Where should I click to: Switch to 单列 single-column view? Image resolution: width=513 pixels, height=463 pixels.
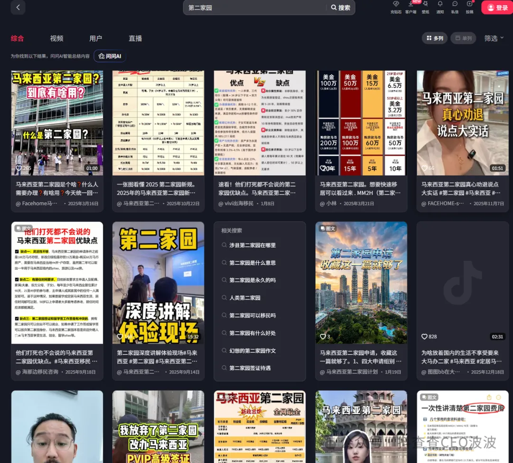point(463,38)
